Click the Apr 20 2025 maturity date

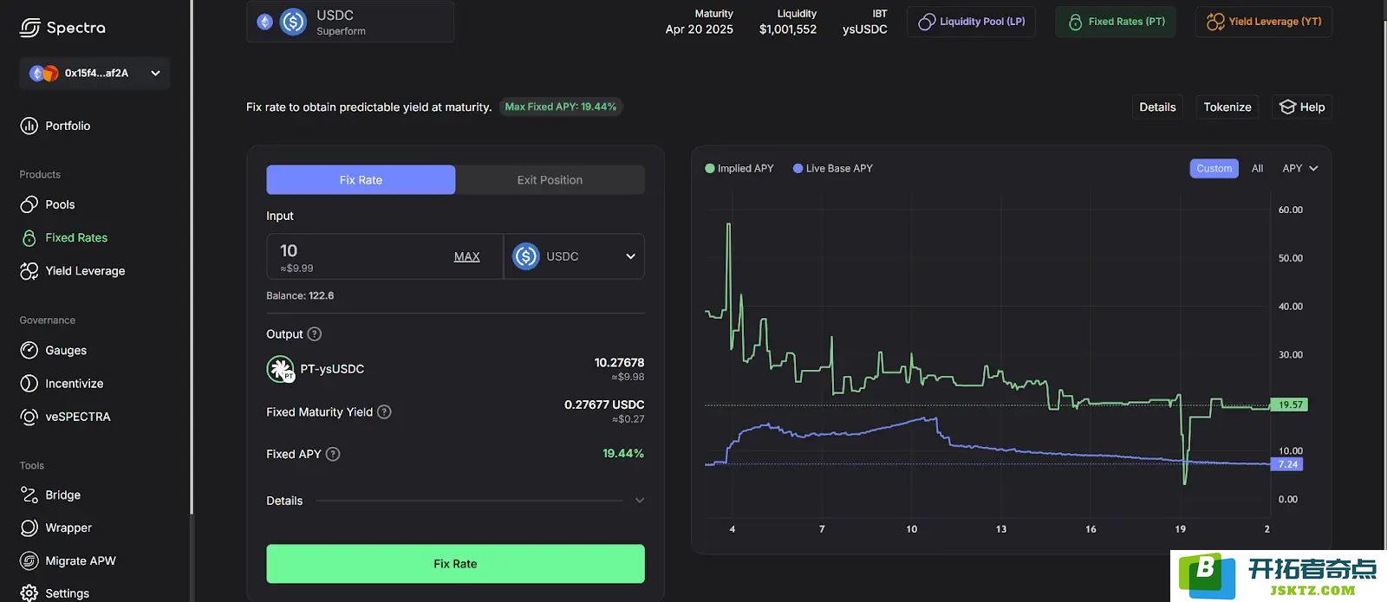tap(699, 29)
